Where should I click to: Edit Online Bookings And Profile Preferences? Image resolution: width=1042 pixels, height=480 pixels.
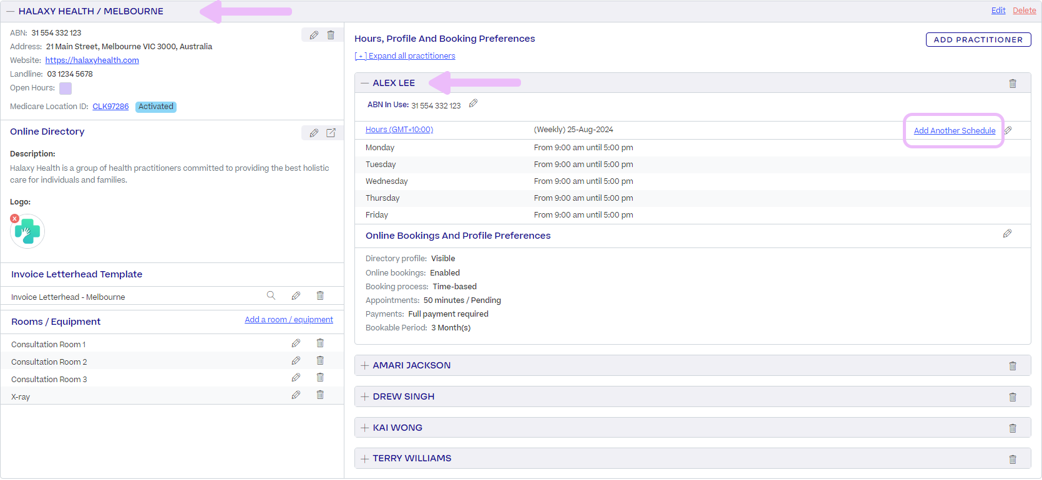click(x=1007, y=234)
